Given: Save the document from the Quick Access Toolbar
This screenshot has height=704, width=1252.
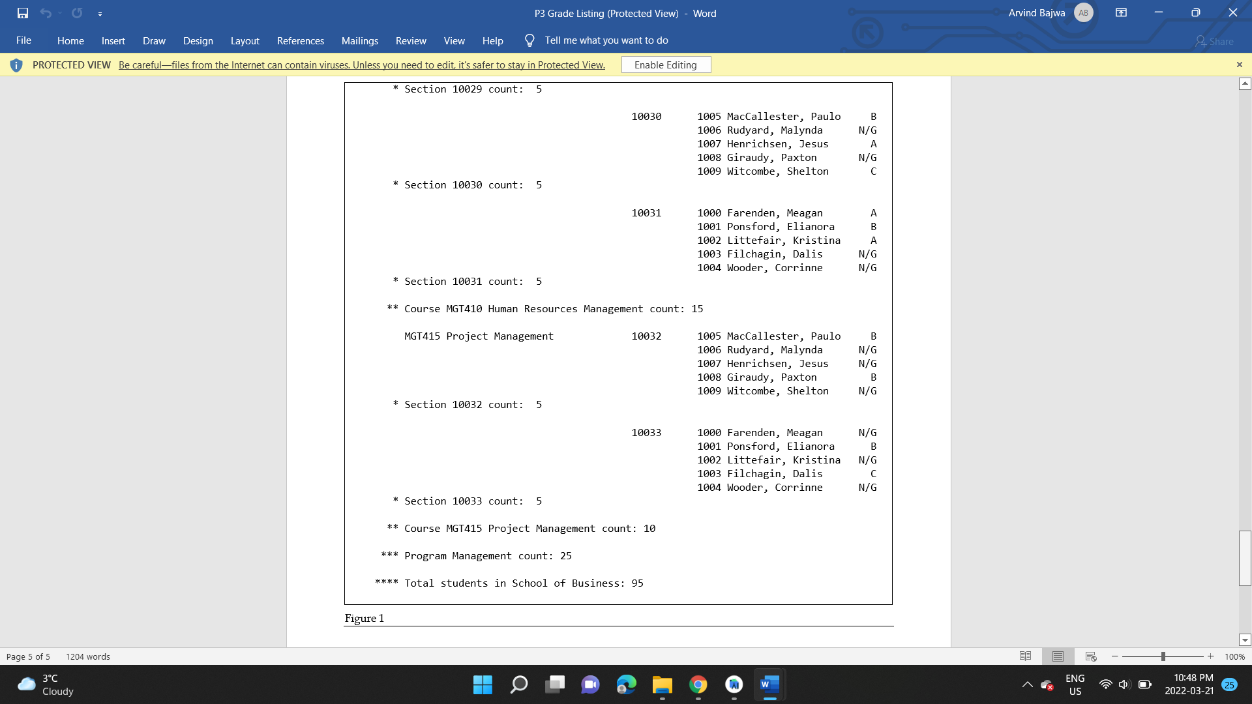Looking at the screenshot, I should [23, 13].
